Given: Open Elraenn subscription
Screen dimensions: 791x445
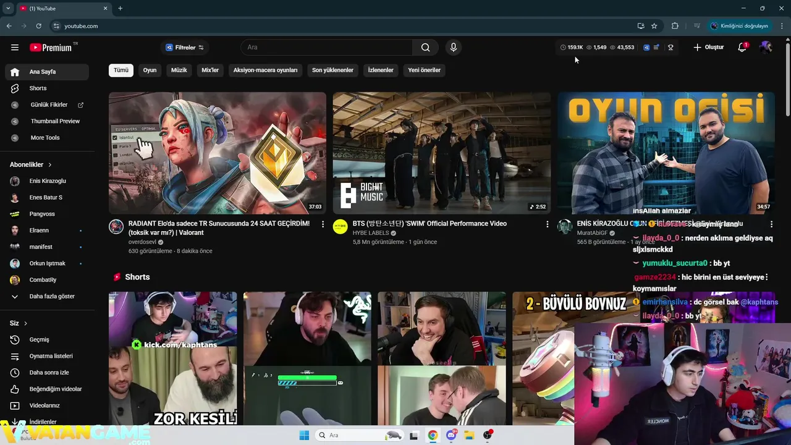Looking at the screenshot, I should 47,231.
